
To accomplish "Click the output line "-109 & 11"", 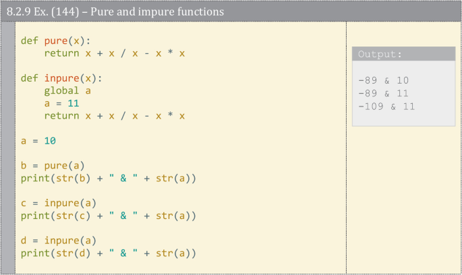I will 386,106.
